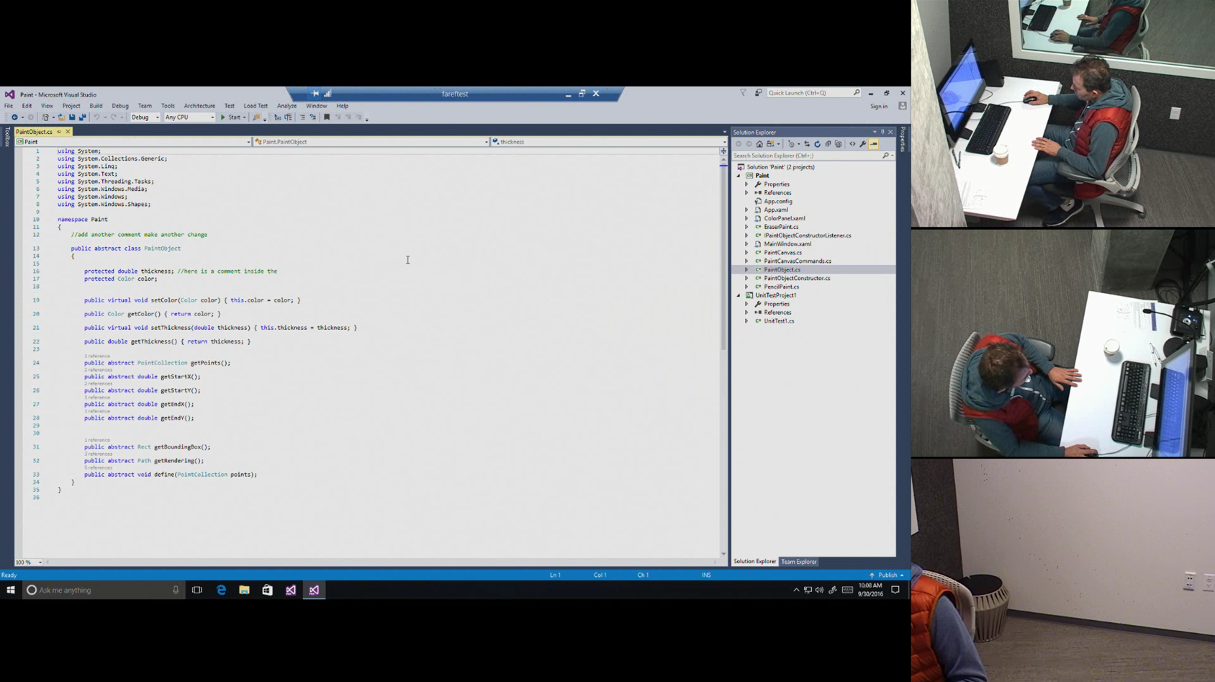Open Microsoft Edge from the taskbar

[221, 590]
